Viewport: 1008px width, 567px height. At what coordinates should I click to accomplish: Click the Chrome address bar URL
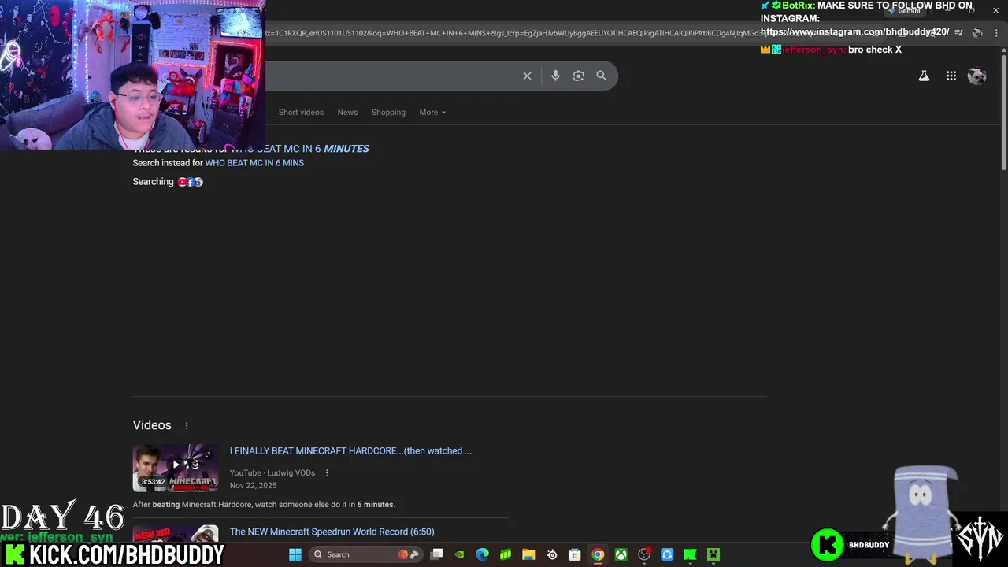point(512,33)
